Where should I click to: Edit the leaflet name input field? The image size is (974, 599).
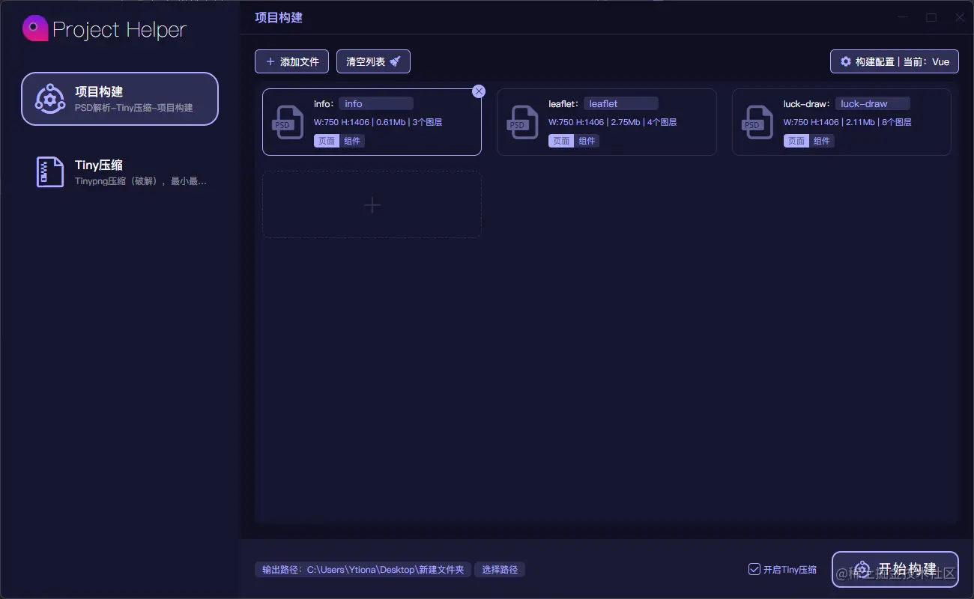coord(620,103)
